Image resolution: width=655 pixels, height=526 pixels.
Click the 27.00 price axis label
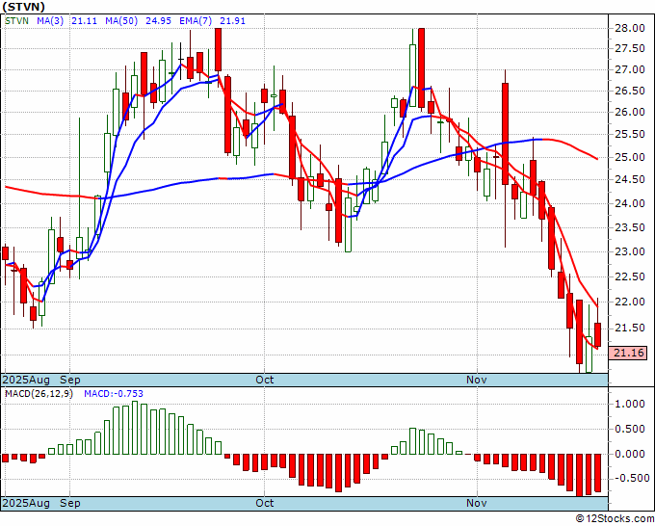point(630,69)
